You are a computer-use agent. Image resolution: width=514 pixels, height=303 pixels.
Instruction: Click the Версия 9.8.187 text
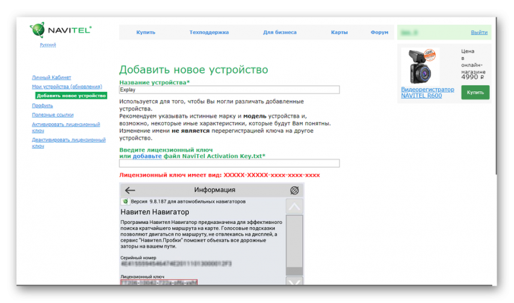(x=188, y=202)
